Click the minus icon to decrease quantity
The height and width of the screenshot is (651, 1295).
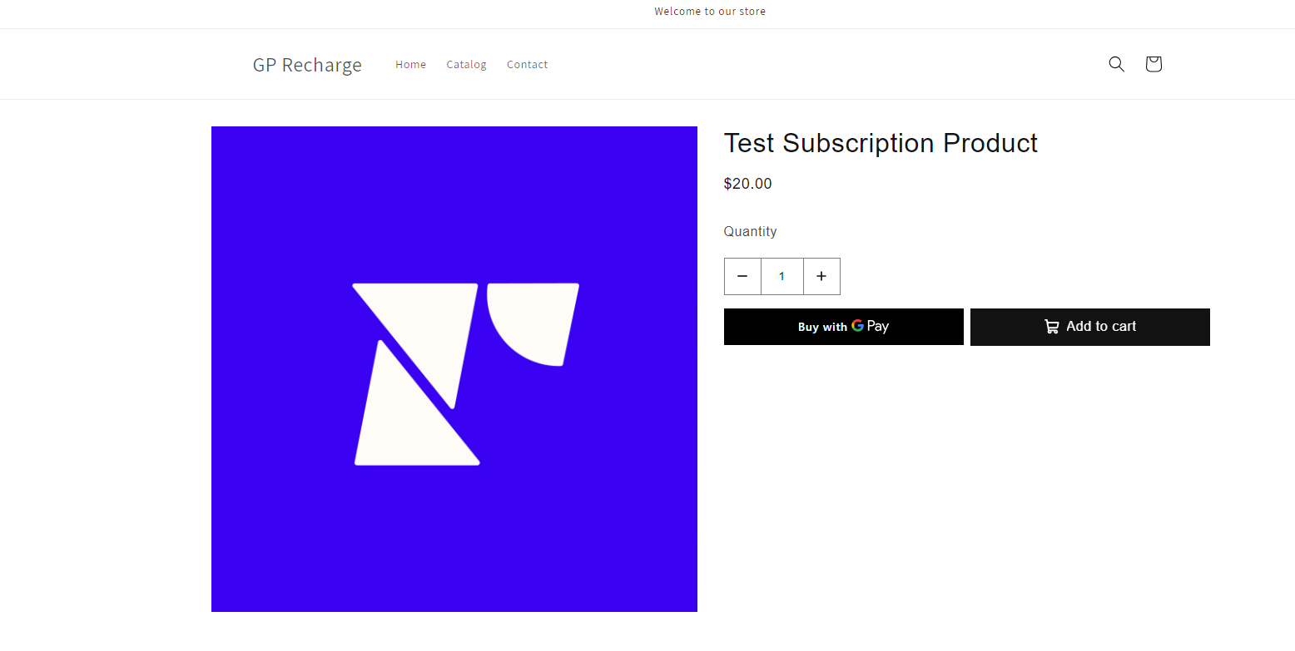pyautogui.click(x=742, y=276)
